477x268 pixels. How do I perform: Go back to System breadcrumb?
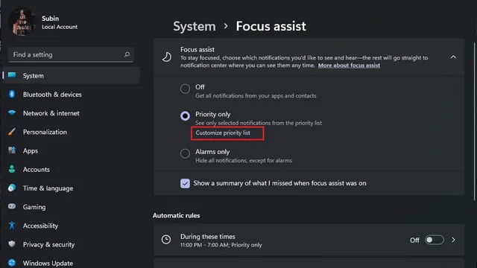click(195, 27)
